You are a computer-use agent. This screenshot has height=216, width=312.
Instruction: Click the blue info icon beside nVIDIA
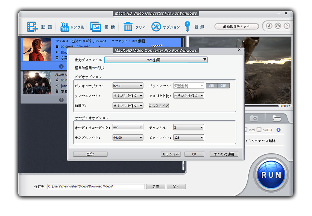point(279,130)
